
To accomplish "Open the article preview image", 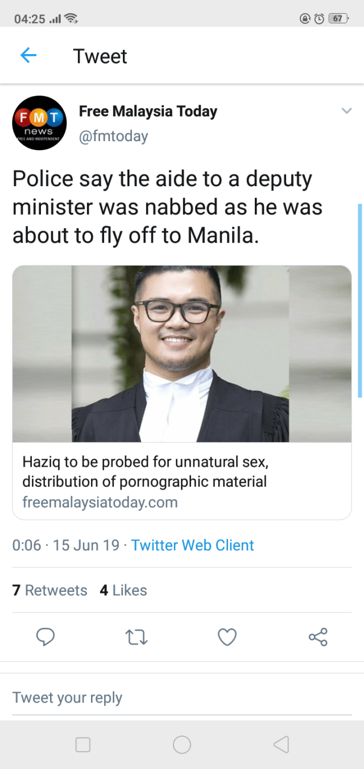I will tap(182, 353).
